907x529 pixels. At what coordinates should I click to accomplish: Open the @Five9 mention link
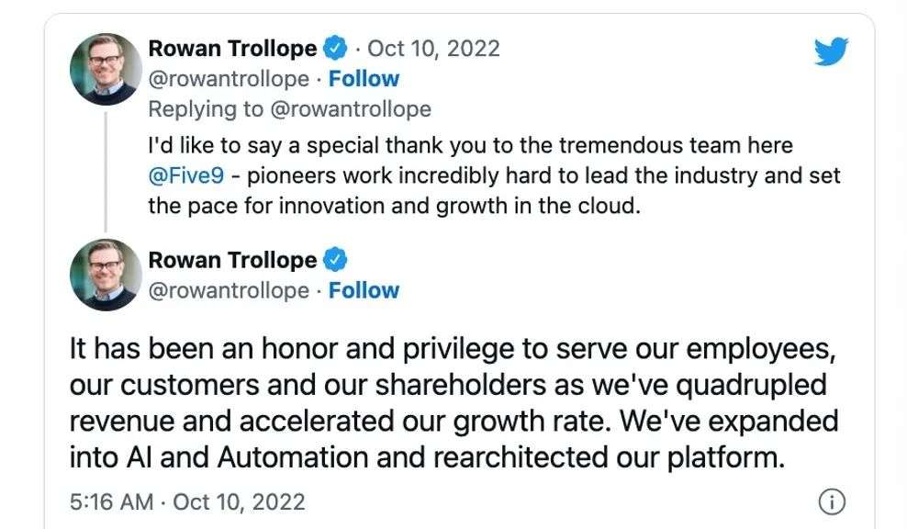tap(186, 175)
